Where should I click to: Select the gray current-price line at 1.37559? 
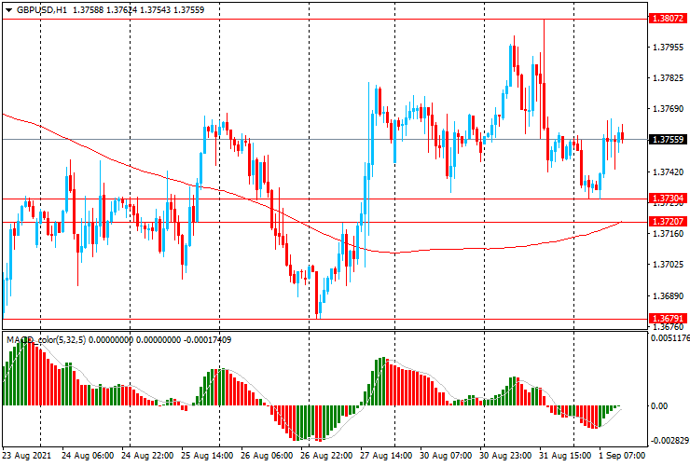tap(324, 140)
